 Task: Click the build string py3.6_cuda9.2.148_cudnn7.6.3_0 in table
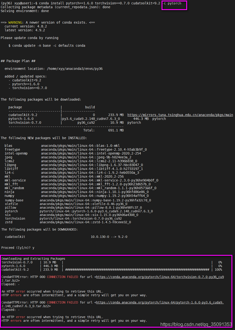tap(91, 119)
